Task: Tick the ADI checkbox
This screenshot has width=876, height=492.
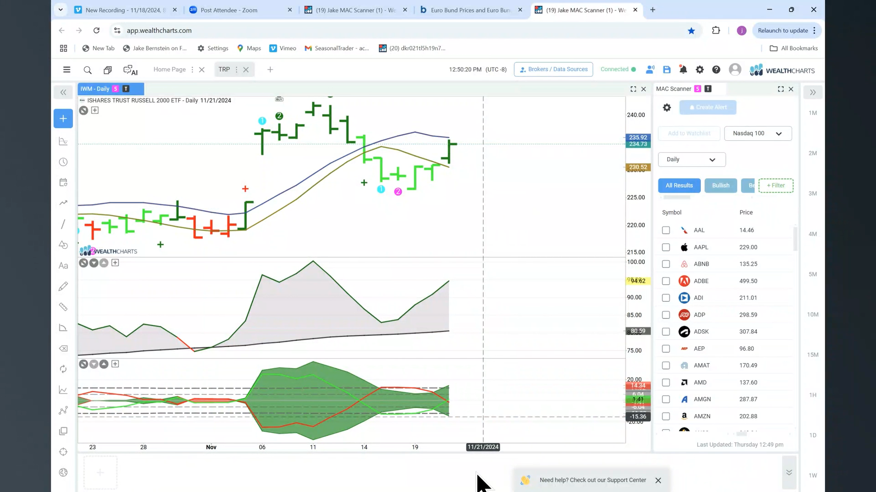Action: pyautogui.click(x=666, y=298)
